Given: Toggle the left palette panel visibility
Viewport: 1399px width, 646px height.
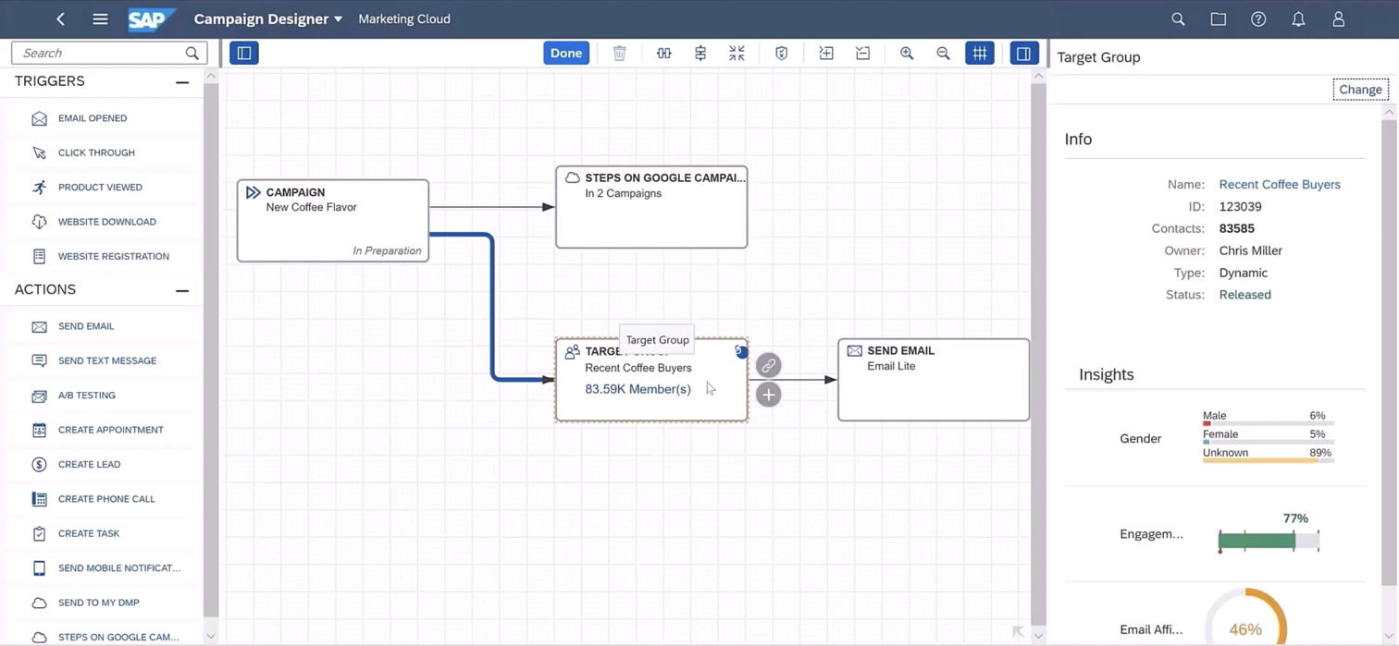Looking at the screenshot, I should click(x=243, y=53).
